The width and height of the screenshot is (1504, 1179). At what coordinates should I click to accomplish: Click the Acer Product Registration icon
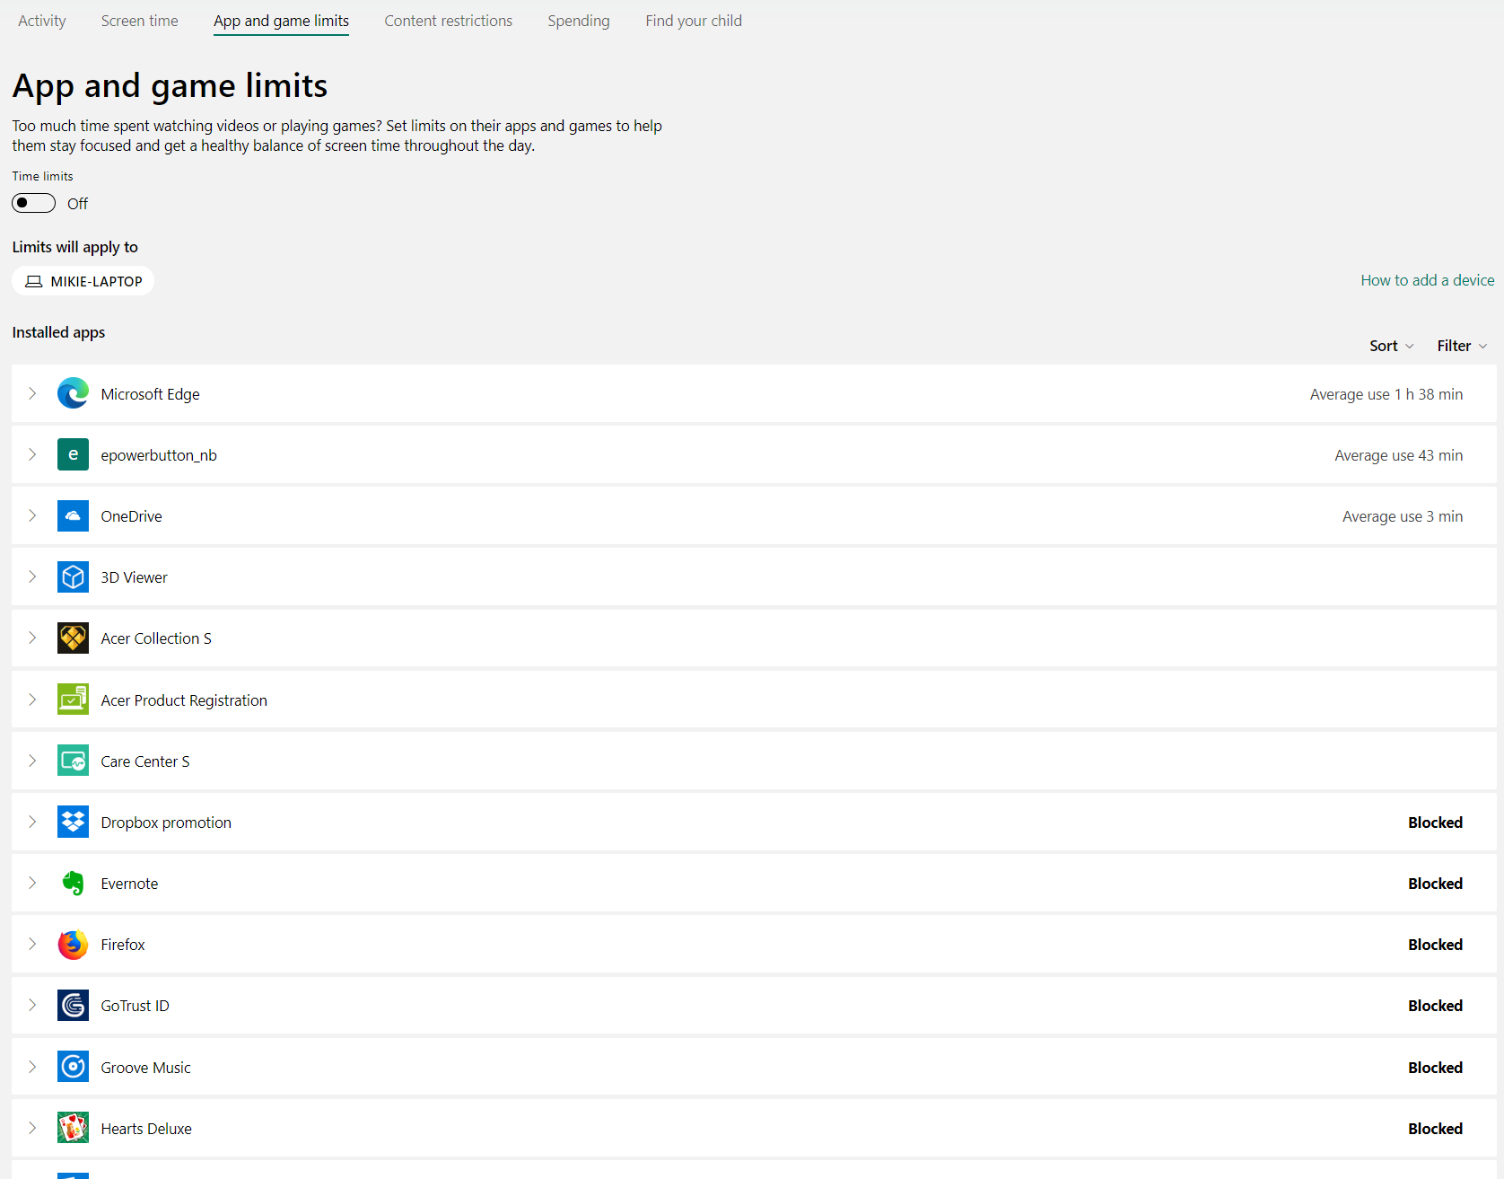(x=73, y=699)
